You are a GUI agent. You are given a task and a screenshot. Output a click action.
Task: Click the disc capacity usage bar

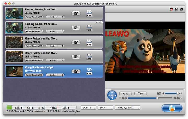[x=41, y=108]
